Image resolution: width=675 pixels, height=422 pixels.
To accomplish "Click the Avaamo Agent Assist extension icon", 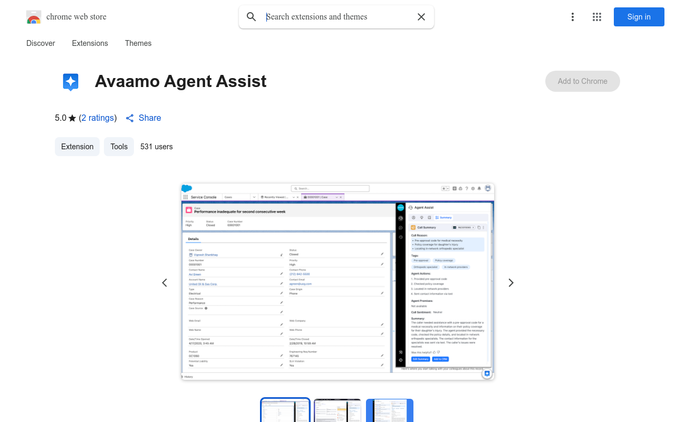I will click(x=71, y=82).
